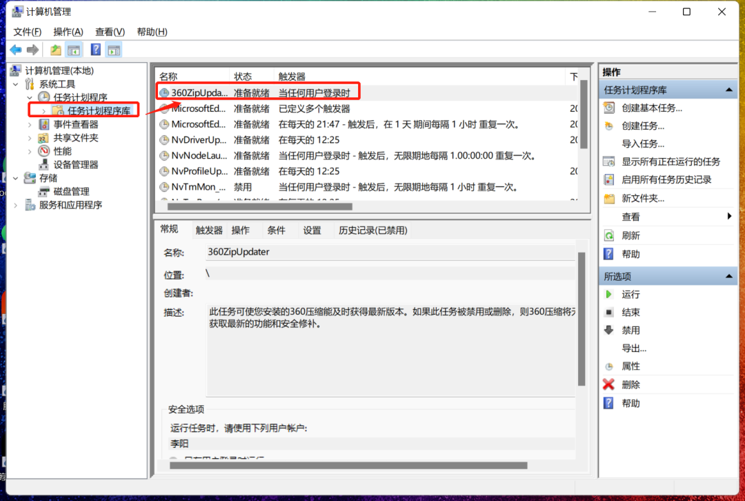Click the 状态 column header
Viewport: 745px width, 501px height.
click(252, 77)
